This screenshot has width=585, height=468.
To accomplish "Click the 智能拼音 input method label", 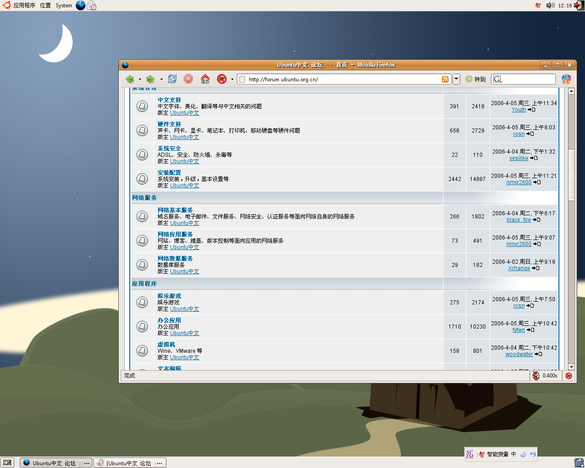I will pyautogui.click(x=498, y=454).
